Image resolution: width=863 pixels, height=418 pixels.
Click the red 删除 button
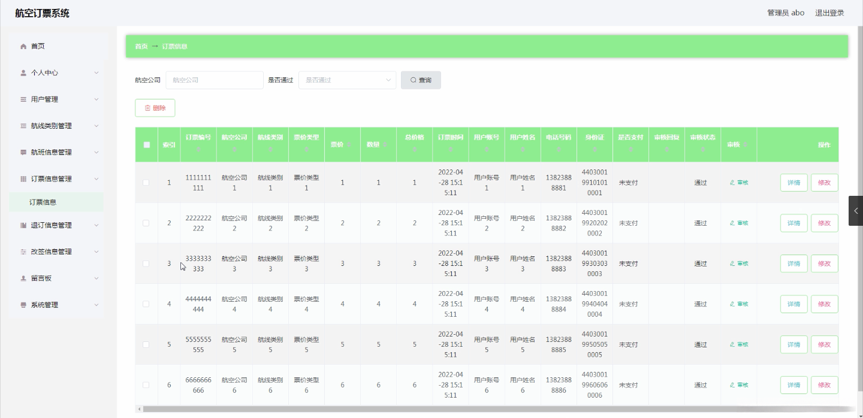tap(155, 108)
